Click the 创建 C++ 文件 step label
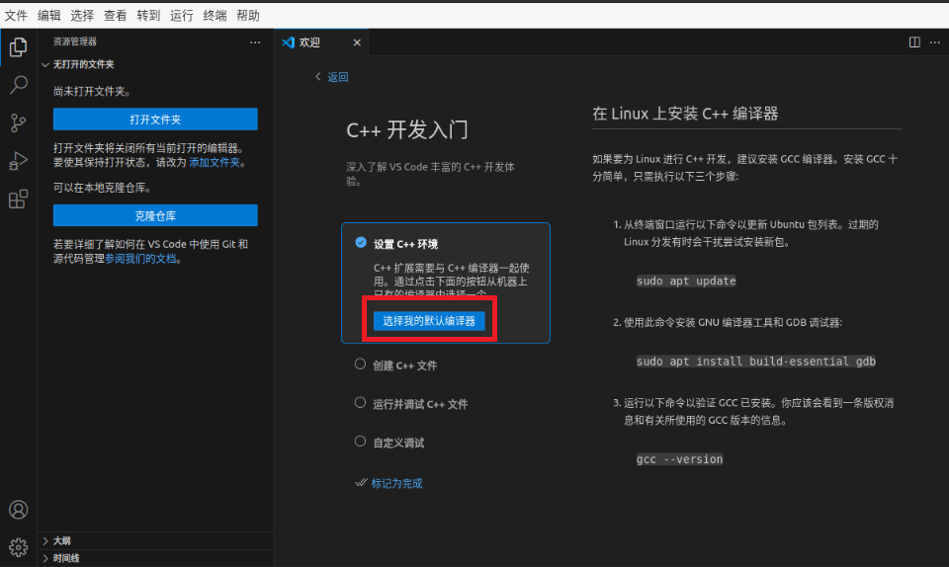This screenshot has width=949, height=567. [405, 365]
